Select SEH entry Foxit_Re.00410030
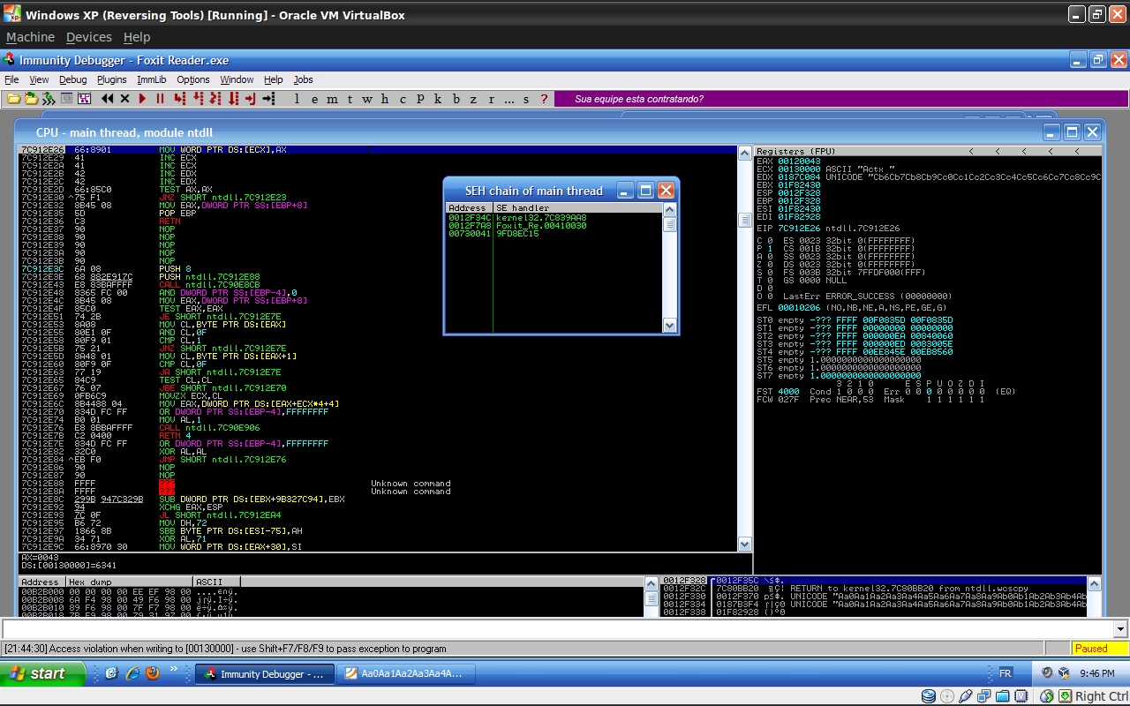Viewport: 1130px width, 706px height. click(x=553, y=225)
